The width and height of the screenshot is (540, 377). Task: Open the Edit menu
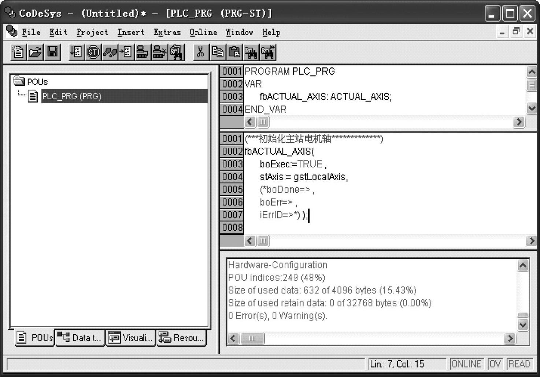[58, 32]
